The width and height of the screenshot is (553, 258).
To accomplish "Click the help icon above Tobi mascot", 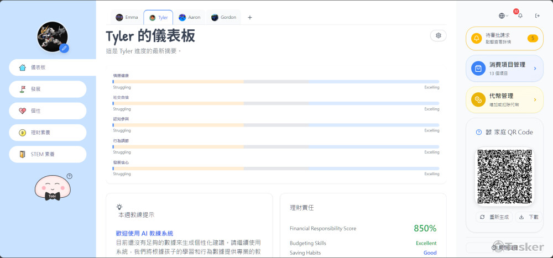I will 69,176.
